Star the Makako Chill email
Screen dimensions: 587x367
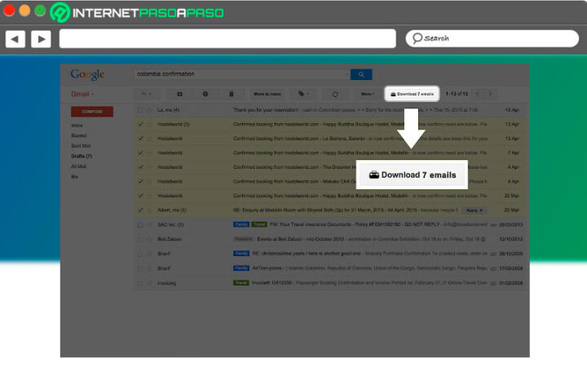click(x=149, y=181)
